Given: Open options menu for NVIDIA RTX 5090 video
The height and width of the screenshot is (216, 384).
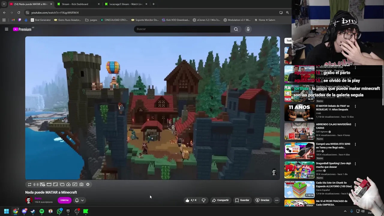Looking at the screenshot, I should pos(355,144).
